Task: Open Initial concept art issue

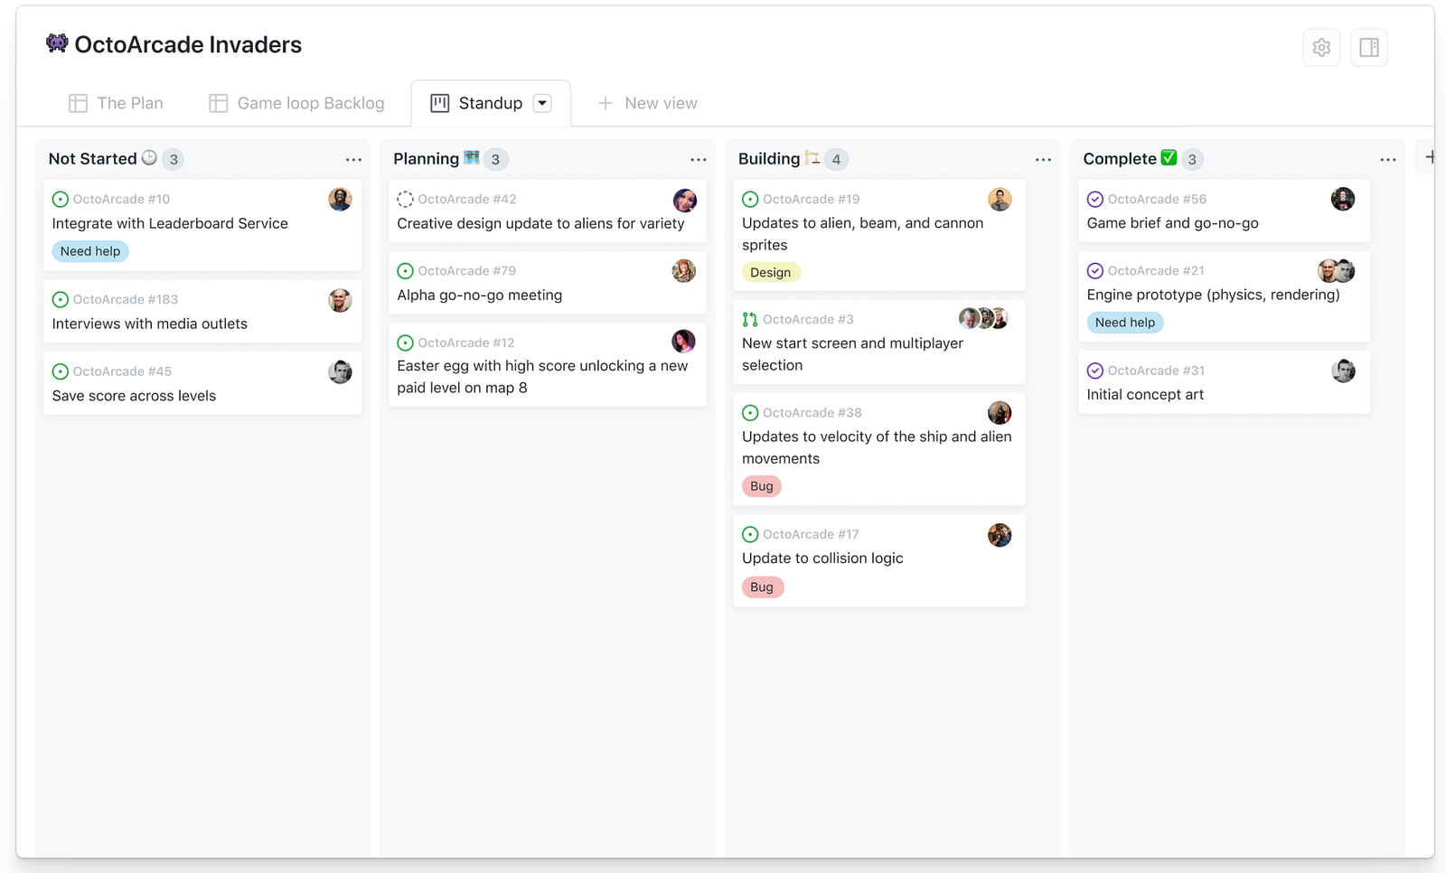Action: 1145,395
